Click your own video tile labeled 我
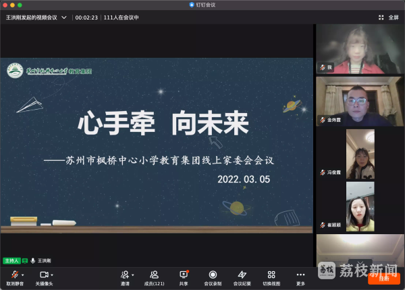This screenshot has width=405, height=290. [360, 48]
